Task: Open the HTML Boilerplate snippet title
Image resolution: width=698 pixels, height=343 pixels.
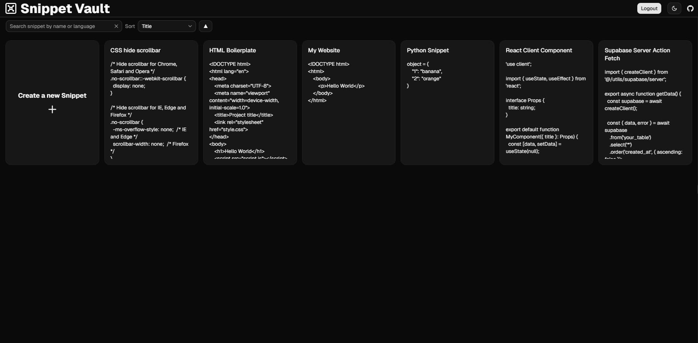Action: click(x=233, y=51)
